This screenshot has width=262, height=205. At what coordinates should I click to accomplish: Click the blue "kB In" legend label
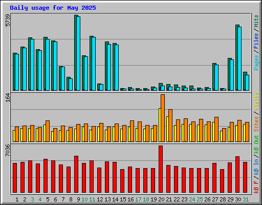[x=256, y=167]
